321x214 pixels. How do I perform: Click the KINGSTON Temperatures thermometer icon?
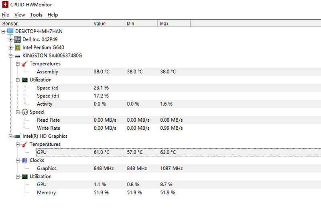tap(25, 64)
